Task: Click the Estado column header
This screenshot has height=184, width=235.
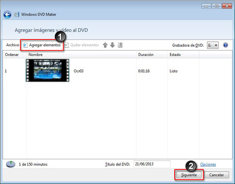Action: [183, 55]
